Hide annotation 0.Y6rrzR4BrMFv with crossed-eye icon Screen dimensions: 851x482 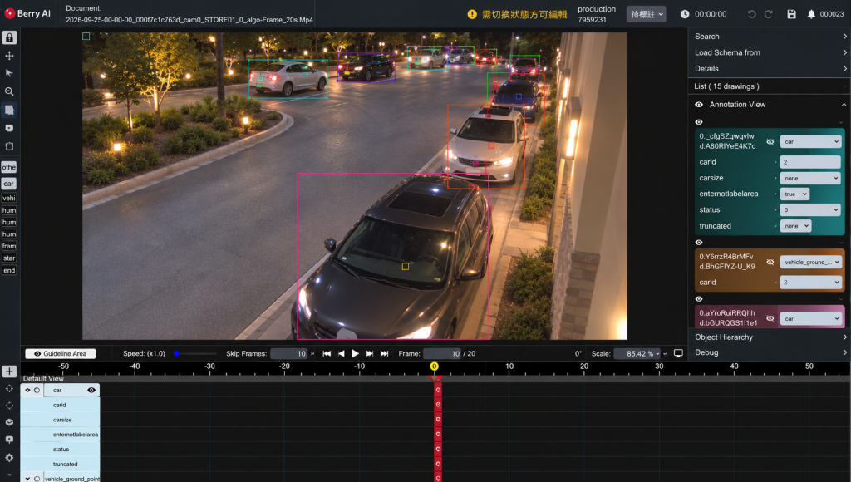click(x=770, y=262)
